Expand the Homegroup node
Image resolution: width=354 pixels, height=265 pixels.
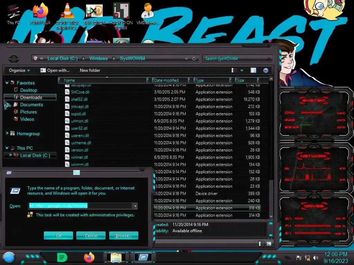tap(7, 134)
